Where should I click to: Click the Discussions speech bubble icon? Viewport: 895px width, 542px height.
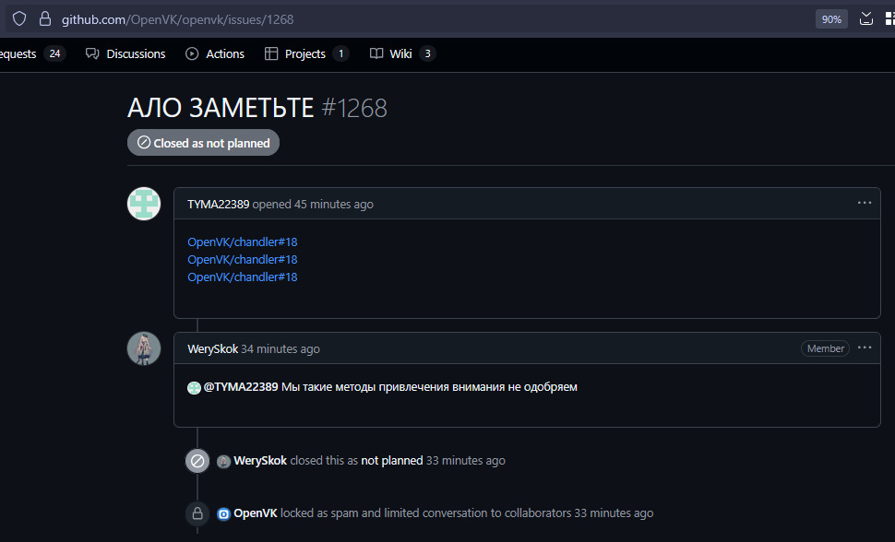[x=92, y=53]
